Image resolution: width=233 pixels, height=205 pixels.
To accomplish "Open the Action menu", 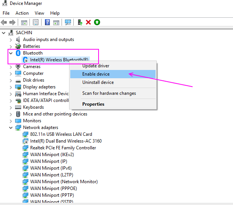I will click(22, 13).
